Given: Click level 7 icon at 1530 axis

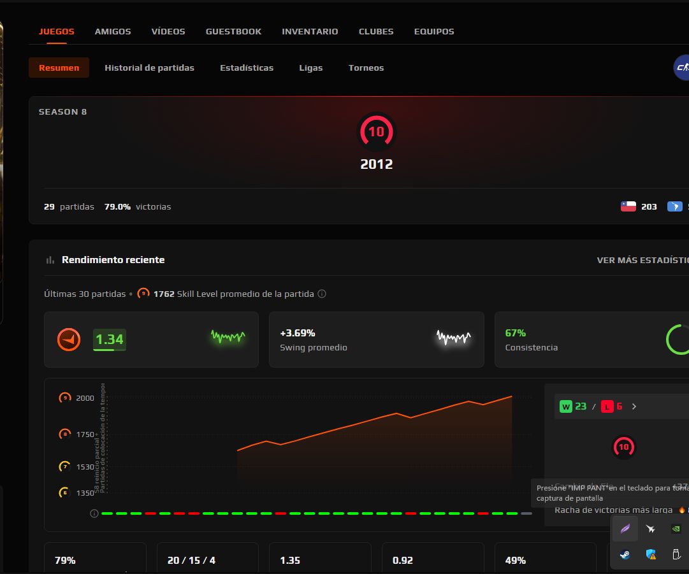Looking at the screenshot, I should pos(65,466).
